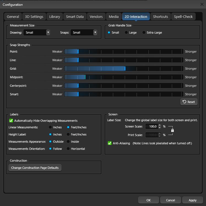
Task: Select Inside for Measurements Appearance
Action: tap(68, 142)
